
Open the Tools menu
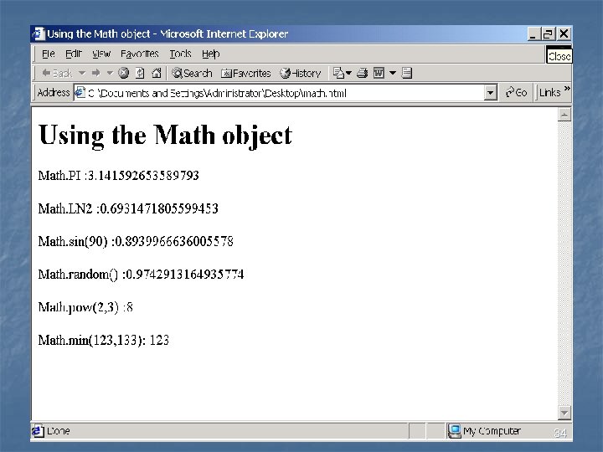180,54
